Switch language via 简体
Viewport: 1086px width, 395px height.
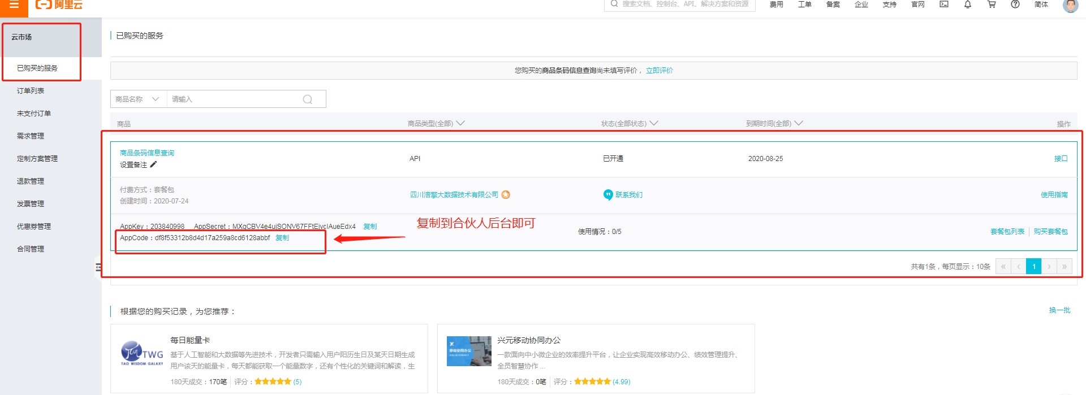1041,5
